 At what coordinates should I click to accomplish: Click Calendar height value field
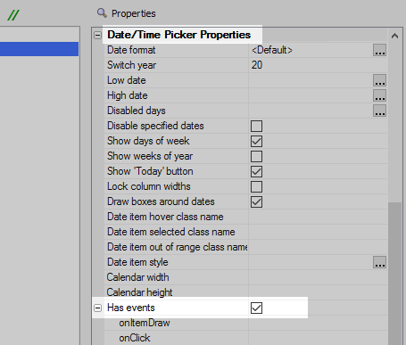point(318,292)
